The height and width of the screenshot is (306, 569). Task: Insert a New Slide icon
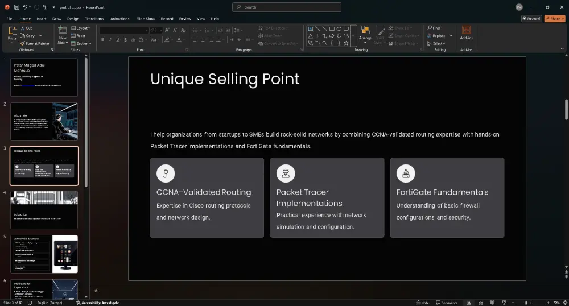63,31
